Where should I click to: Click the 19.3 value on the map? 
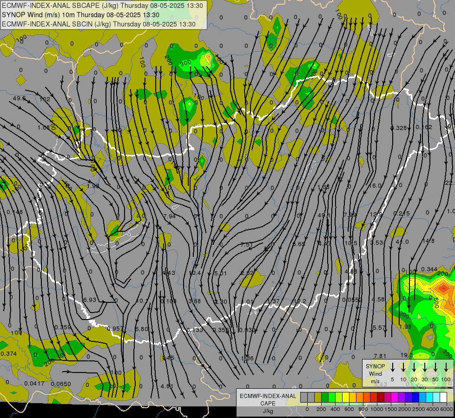(x=407, y=355)
